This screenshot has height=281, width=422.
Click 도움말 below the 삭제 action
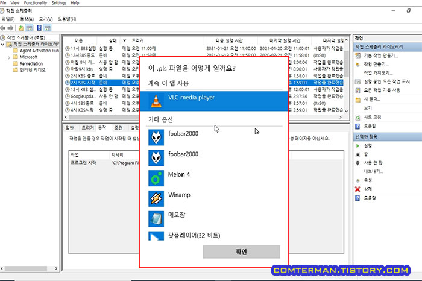[x=370, y=198]
